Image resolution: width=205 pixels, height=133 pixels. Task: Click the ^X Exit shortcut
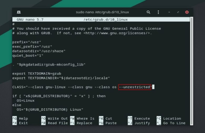tap(20, 123)
